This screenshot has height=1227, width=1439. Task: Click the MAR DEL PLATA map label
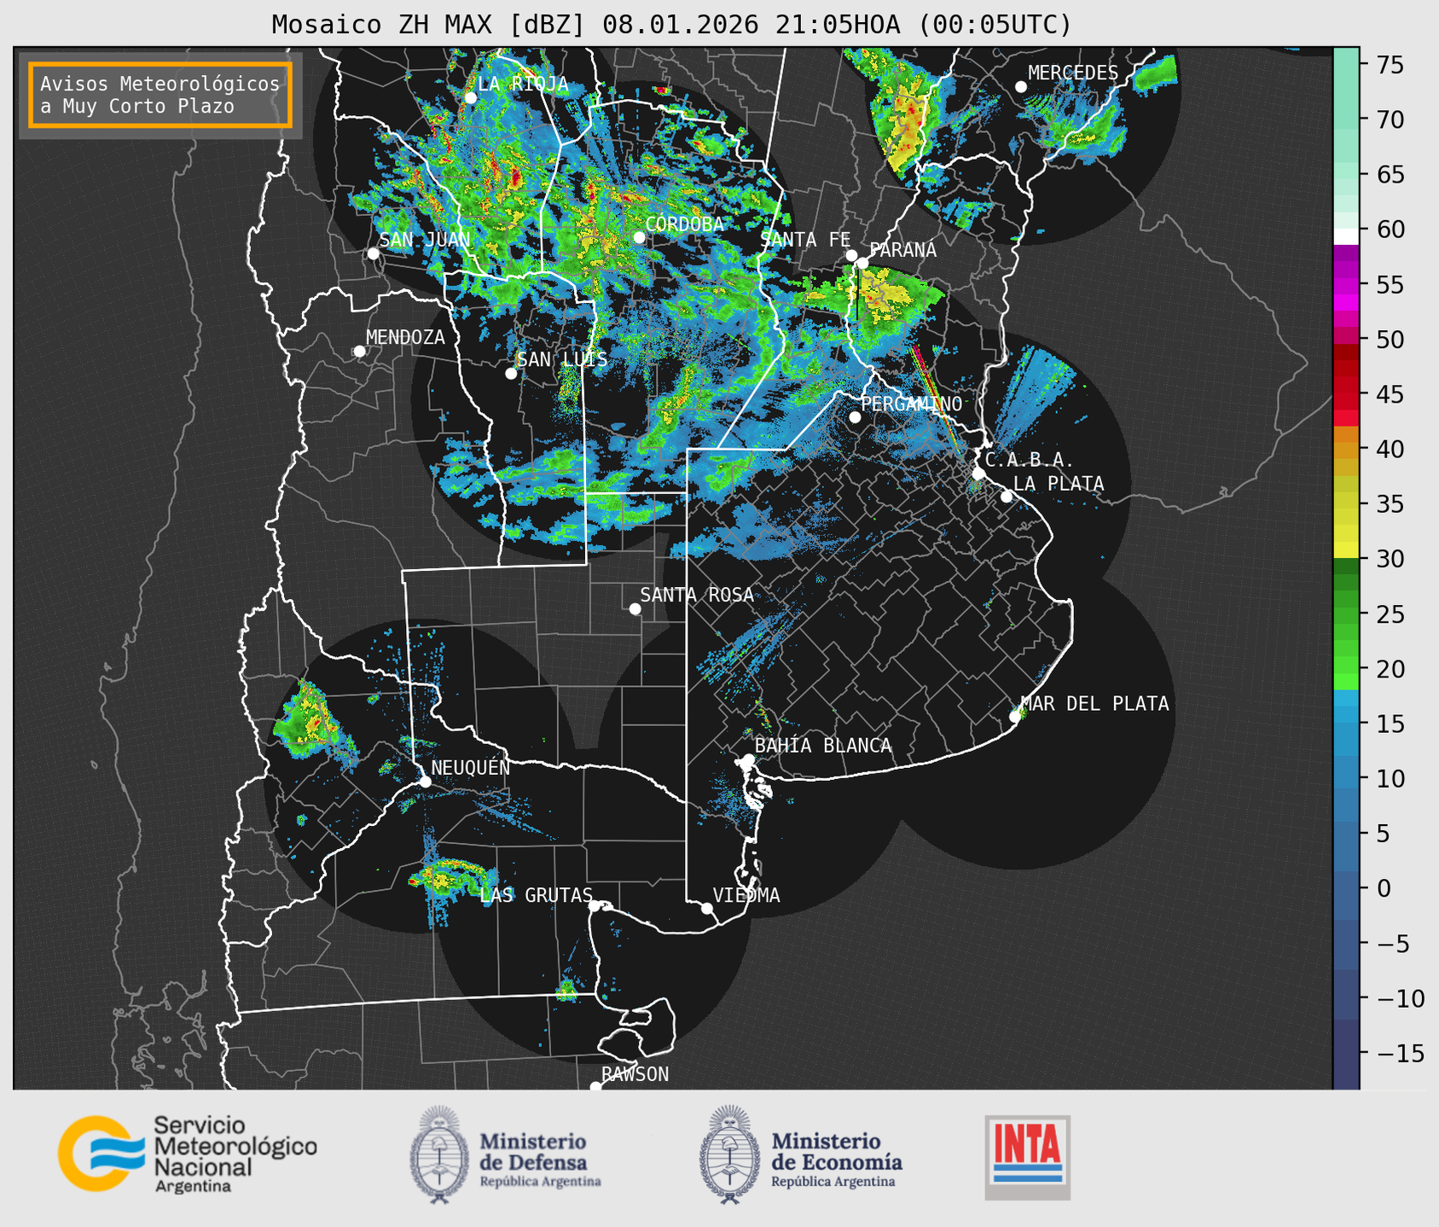1094,704
